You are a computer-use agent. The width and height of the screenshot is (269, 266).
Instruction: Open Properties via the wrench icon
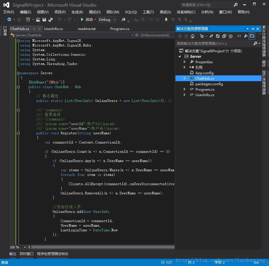click(246, 36)
